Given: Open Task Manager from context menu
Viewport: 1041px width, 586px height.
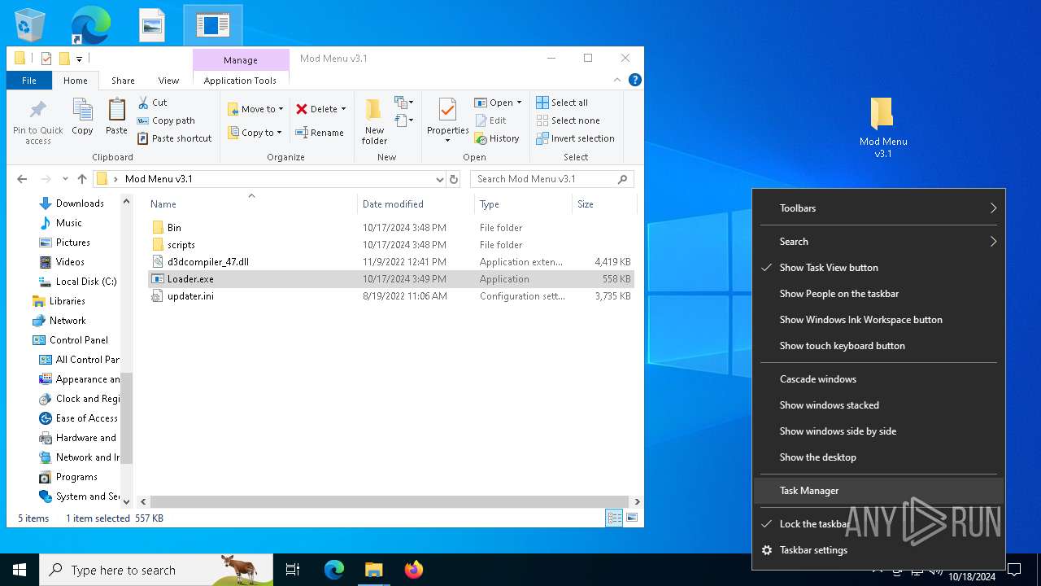Looking at the screenshot, I should (x=879, y=491).
